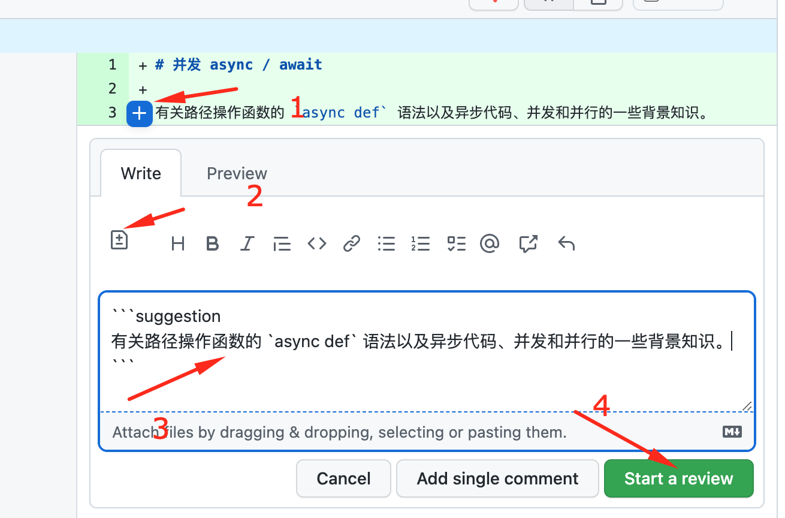
Task: Click the green Start a review button
Action: (678, 478)
